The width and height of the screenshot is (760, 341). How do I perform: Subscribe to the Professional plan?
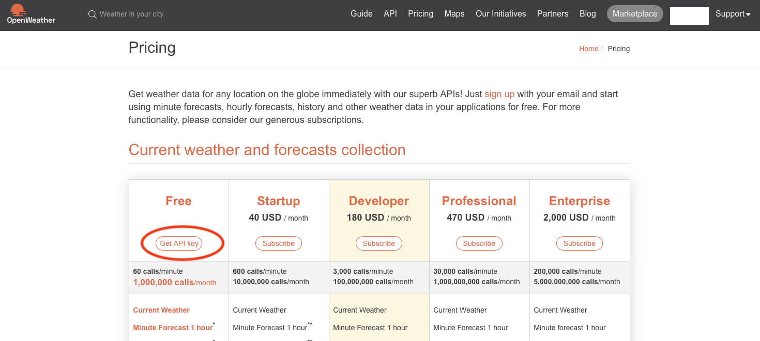479,243
